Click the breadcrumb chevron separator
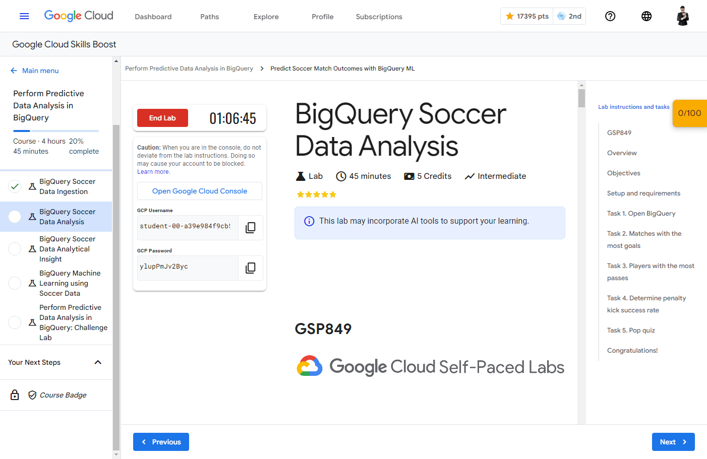Viewport: 707px width, 459px height. [262, 69]
